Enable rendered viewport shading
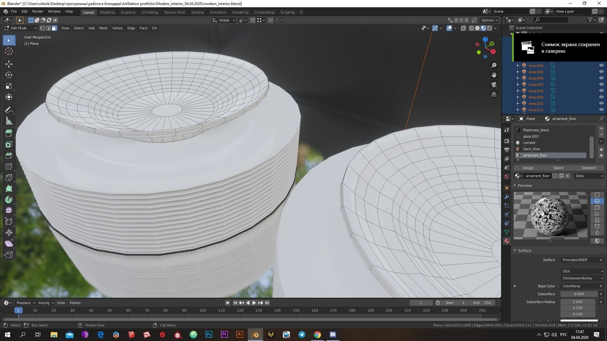Viewport: 607px width, 341px height. pyautogui.click(x=489, y=28)
